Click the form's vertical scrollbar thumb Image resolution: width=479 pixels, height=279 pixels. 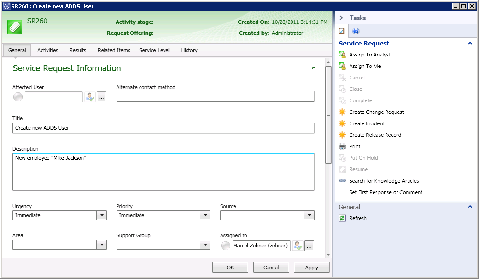[x=328, y=115]
